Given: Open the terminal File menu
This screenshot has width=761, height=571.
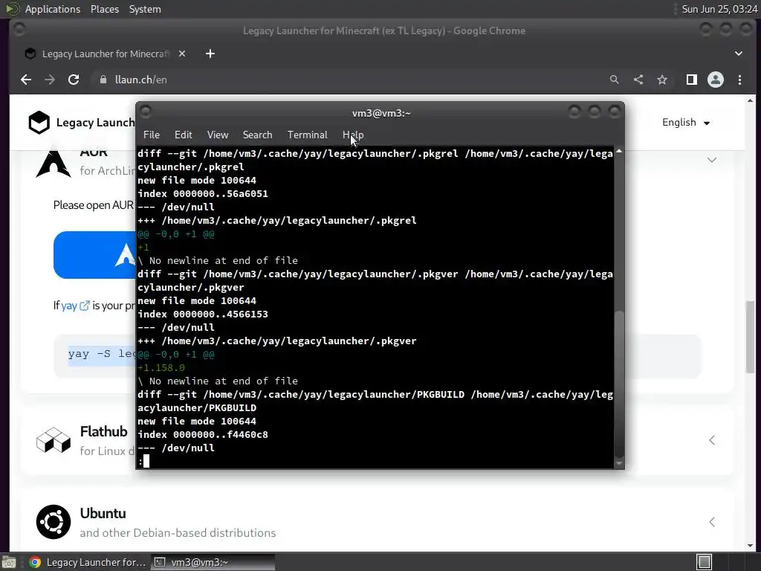Looking at the screenshot, I should point(152,135).
